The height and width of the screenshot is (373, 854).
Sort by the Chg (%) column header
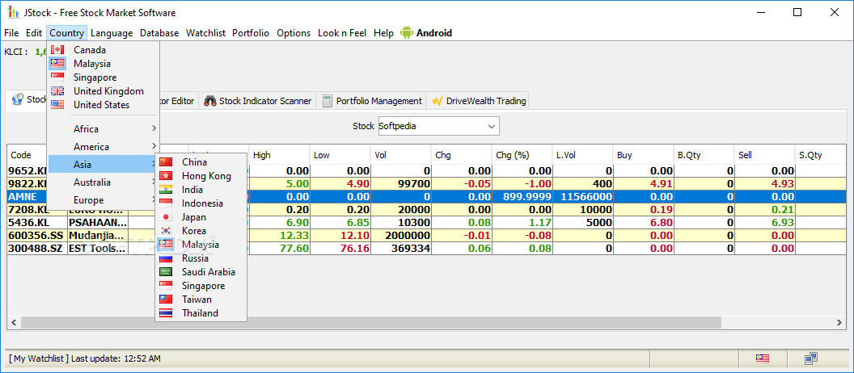tap(522, 155)
